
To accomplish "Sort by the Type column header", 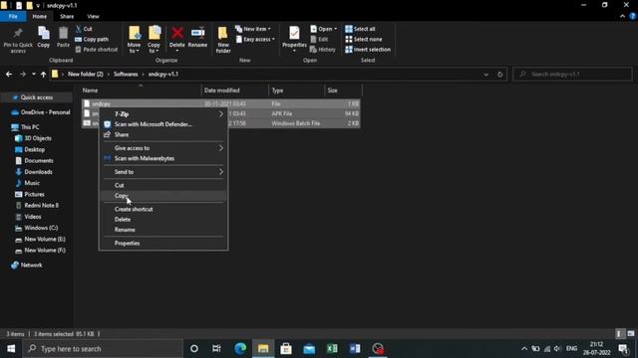I will tap(296, 90).
